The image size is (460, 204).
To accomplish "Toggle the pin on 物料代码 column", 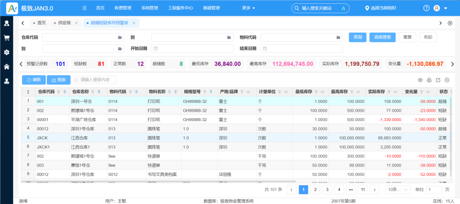I will click(137, 92).
